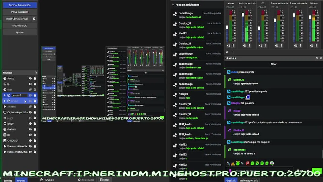
Task: Mute Audio del escritorio channel
Action: tap(245, 46)
